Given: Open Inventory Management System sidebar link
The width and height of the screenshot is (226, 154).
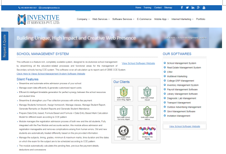Looking at the screenshot, I should click(x=183, y=85).
